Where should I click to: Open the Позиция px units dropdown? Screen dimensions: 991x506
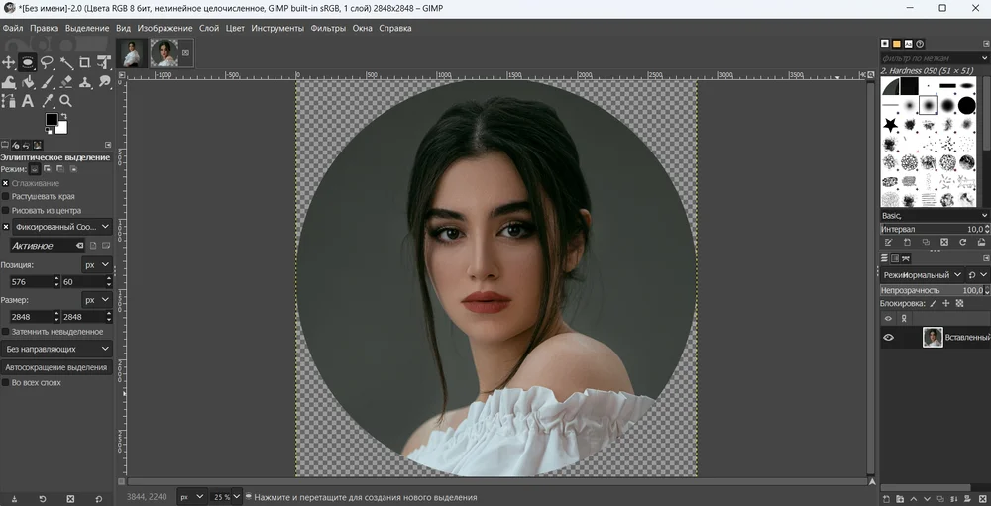(x=97, y=264)
